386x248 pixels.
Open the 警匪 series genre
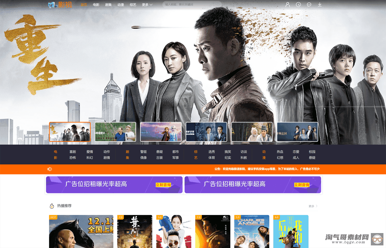point(143,152)
